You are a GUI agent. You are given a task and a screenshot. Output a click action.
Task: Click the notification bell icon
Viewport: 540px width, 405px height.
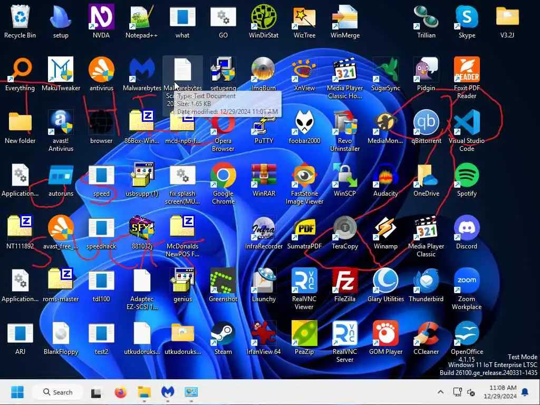click(525, 392)
